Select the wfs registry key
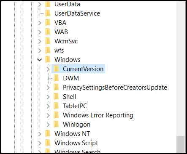This screenshot has height=154, width=187. tap(59, 50)
